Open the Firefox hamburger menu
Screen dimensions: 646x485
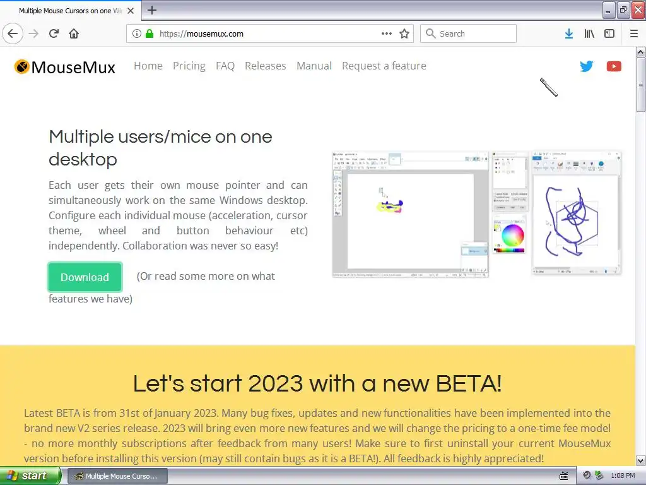pyautogui.click(x=634, y=33)
